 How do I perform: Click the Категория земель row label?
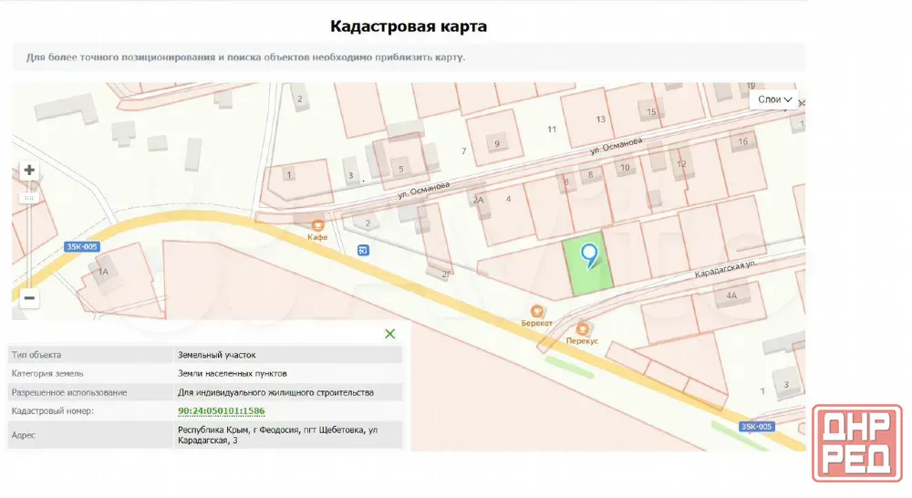47,374
